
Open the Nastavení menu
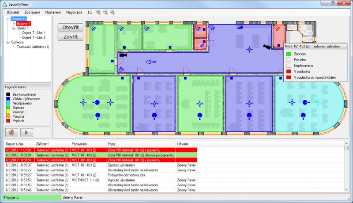click(53, 12)
